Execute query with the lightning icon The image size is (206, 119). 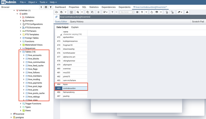pyautogui.click(x=142, y=12)
